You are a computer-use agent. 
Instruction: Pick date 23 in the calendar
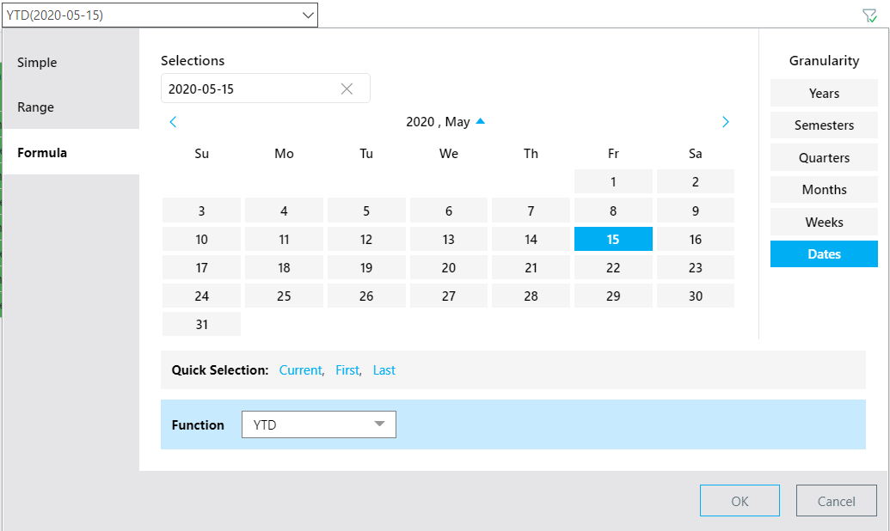tap(696, 267)
